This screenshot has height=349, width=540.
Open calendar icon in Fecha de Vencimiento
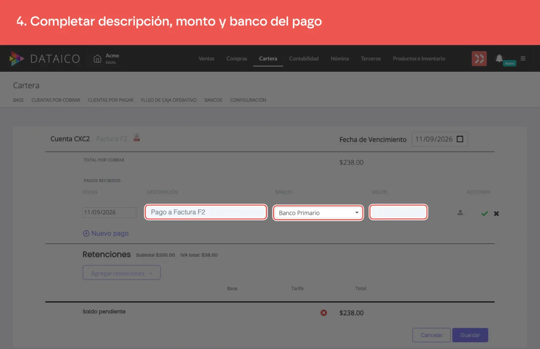[x=460, y=139]
